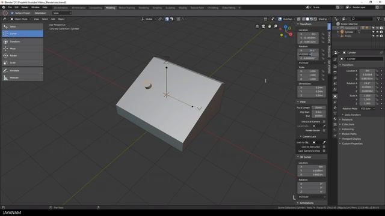The height and width of the screenshot is (216, 385).
Task: Expand the Viewport Display panel
Action: click(x=351, y=139)
